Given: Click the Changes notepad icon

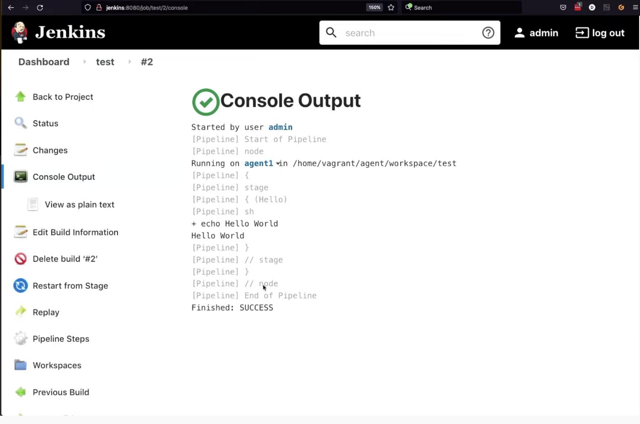Looking at the screenshot, I should tap(21, 150).
